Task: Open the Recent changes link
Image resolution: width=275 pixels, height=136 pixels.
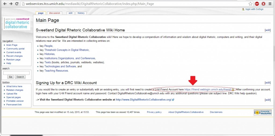Action: click(x=15, y=56)
